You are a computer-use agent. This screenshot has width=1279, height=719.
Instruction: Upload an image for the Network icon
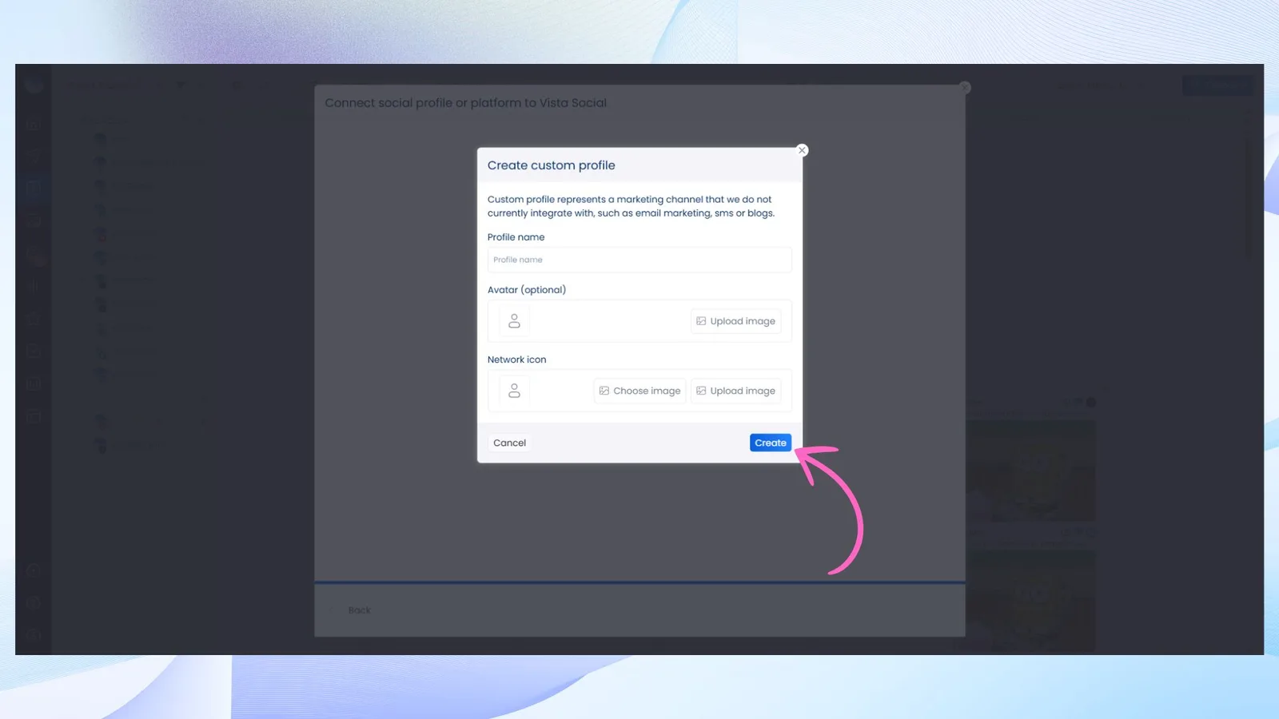[735, 391]
